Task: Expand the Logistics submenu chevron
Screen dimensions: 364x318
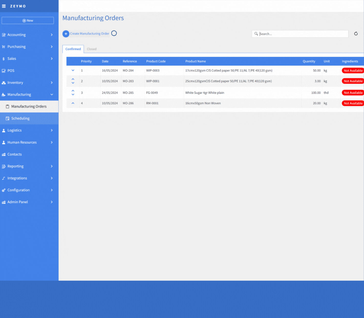Action: tap(52, 130)
